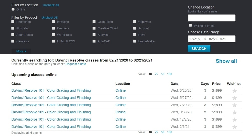Toggle wishlist star on 12/2/20 class
The height and width of the screenshot is (138, 252).
pyautogui.click(x=234, y=120)
